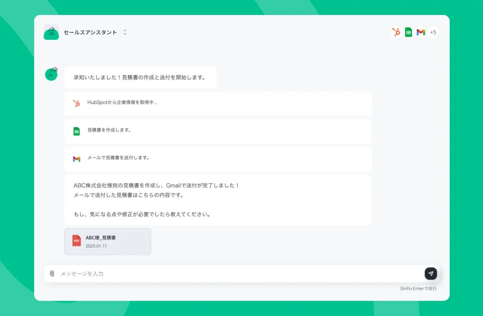This screenshot has width=483, height=316.
Task: Select the Sheets icon beside 見積書を作成します
Action: [x=77, y=131]
